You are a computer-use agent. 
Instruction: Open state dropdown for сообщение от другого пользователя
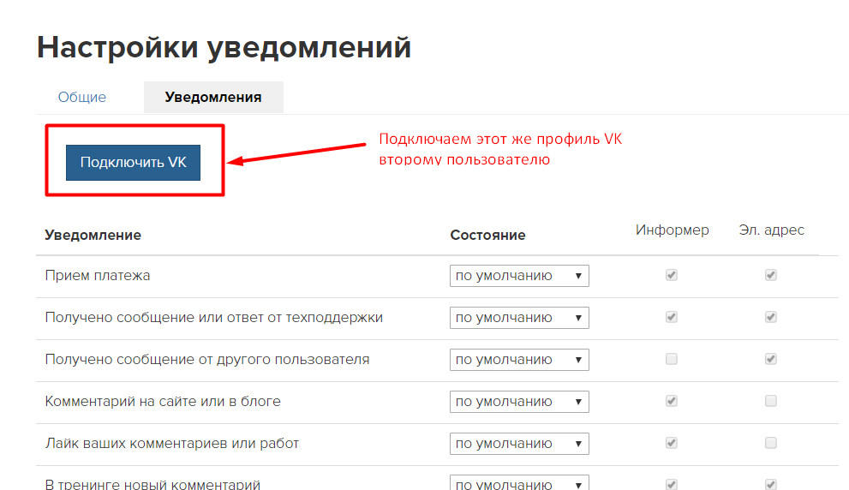point(519,360)
